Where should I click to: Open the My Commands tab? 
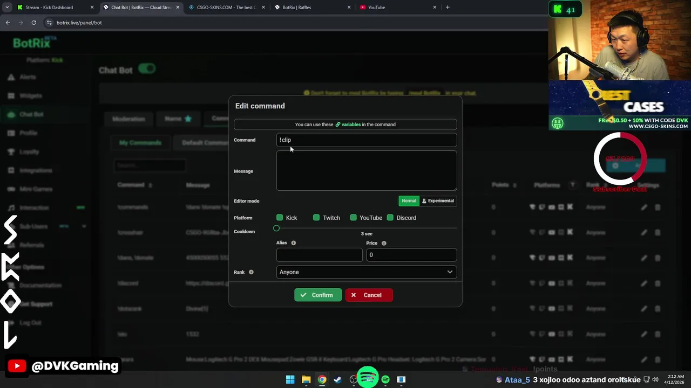(x=140, y=143)
